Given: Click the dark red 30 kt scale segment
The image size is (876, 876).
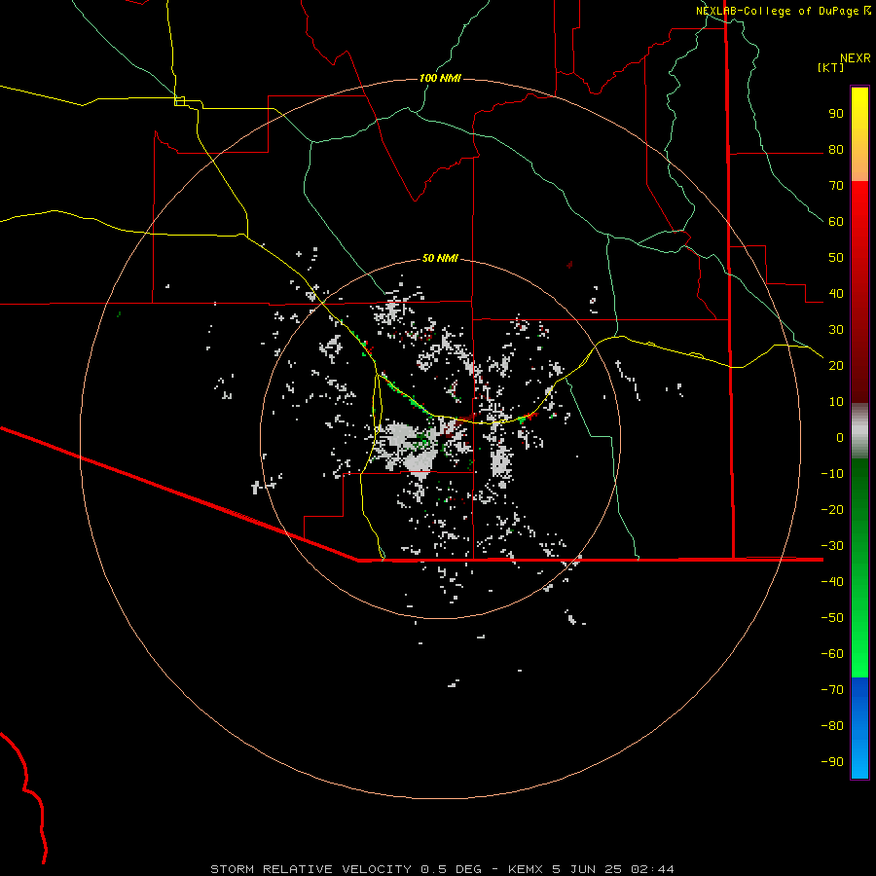Looking at the screenshot, I should (859, 330).
